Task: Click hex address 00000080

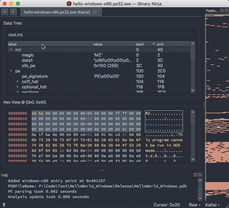Action: pyautogui.click(x=18, y=156)
